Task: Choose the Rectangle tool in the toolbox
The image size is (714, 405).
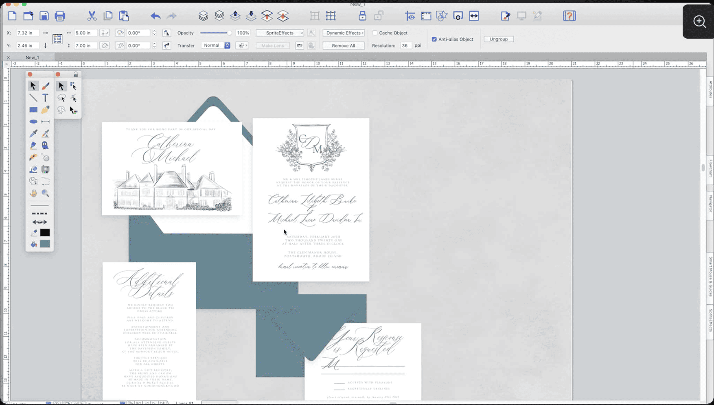Action: [33, 110]
